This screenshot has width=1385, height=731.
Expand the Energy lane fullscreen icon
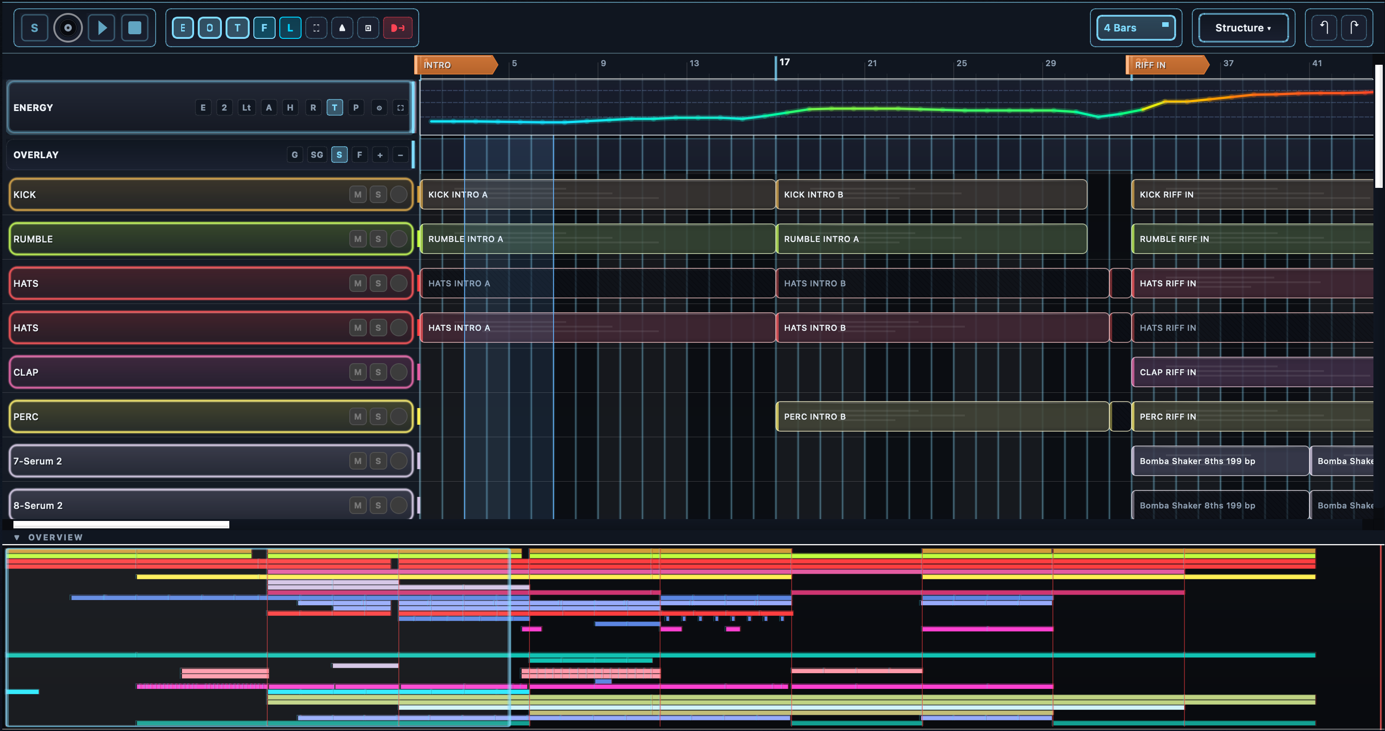tap(401, 107)
